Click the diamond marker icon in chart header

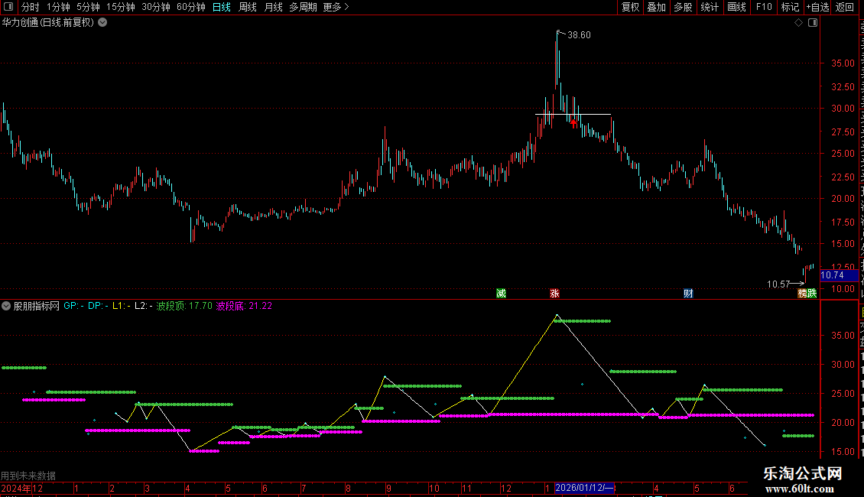coord(798,23)
